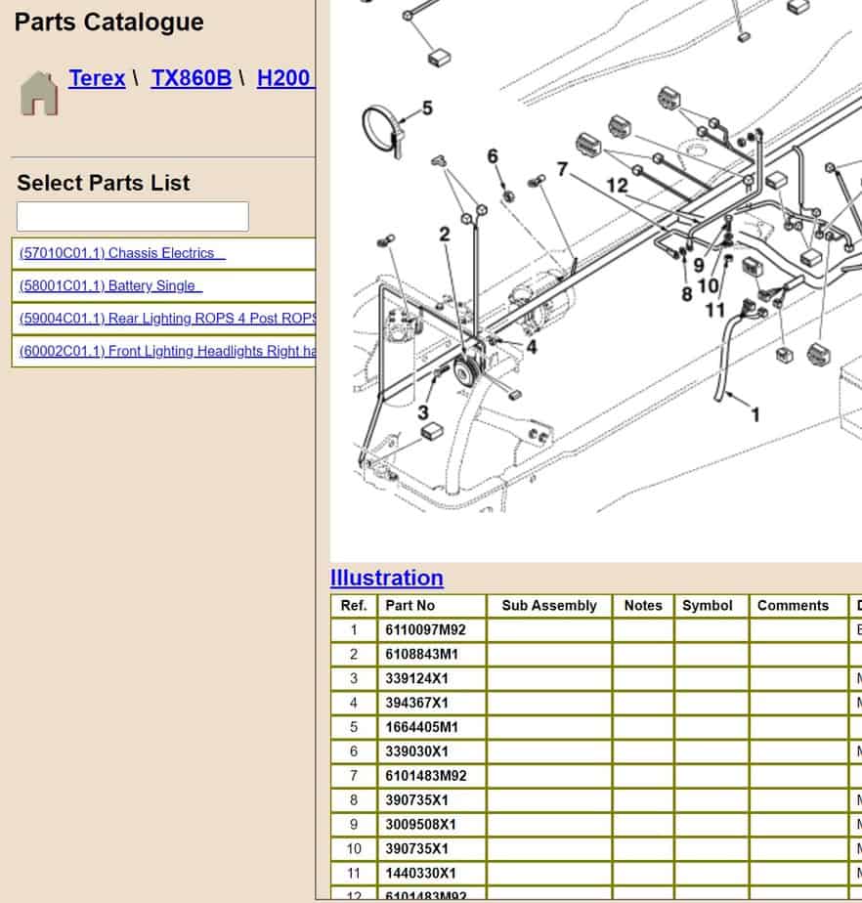Focus the Select Parts List search field
862x903 pixels.
coord(133,216)
